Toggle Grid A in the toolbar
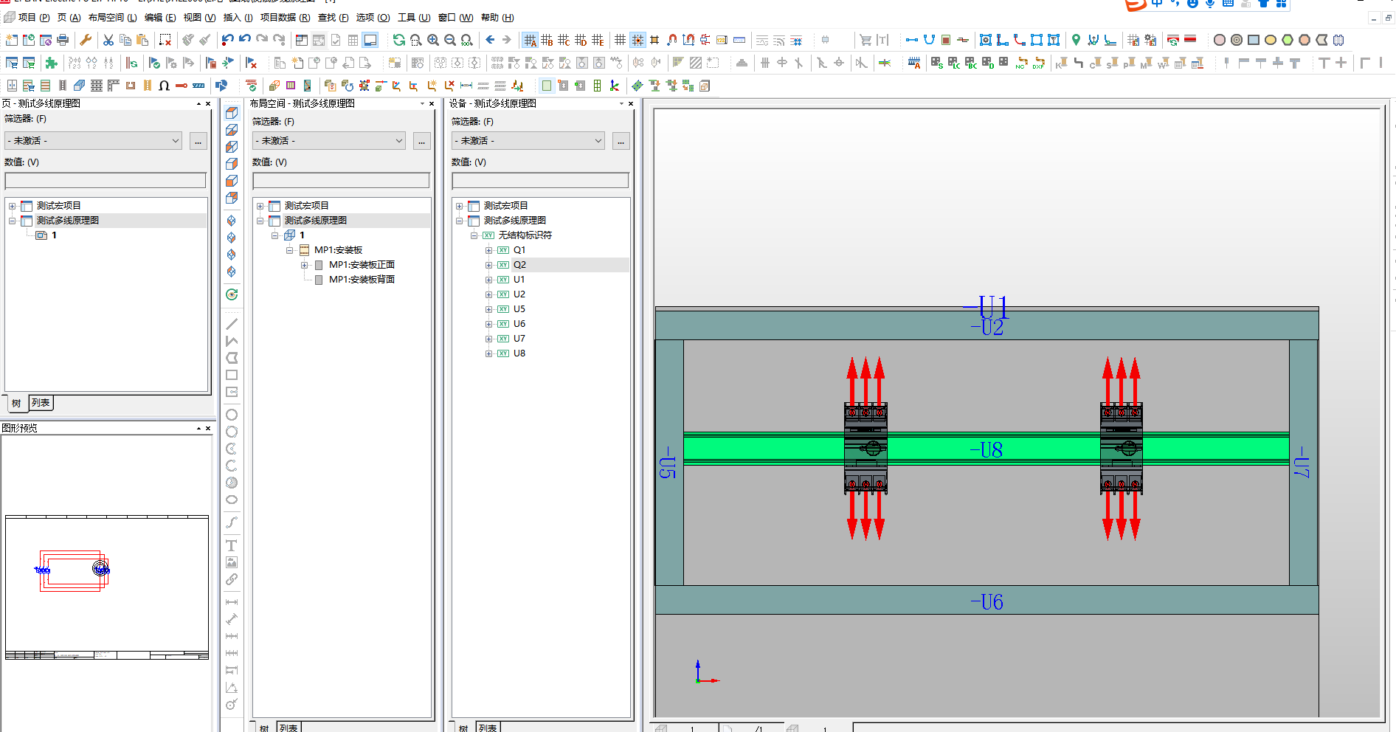1396x732 pixels. [x=530, y=40]
